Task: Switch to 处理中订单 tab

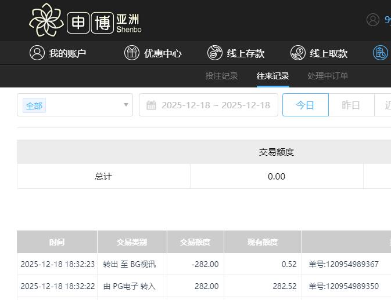Action: [328, 76]
